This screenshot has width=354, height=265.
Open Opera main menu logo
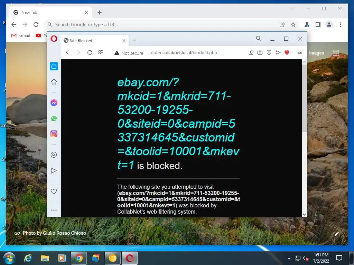(x=54, y=39)
